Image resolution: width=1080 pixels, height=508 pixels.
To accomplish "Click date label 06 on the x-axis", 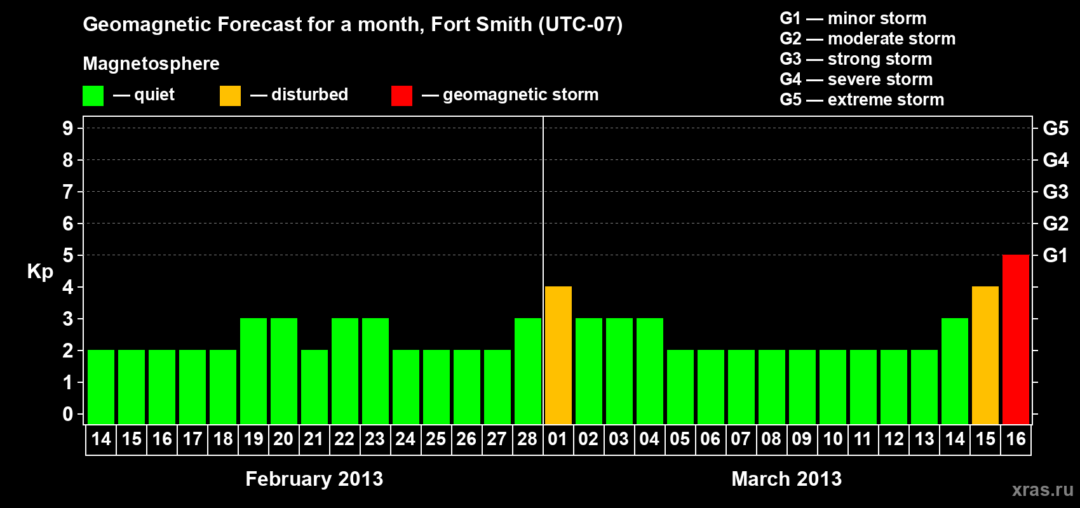I will pyautogui.click(x=710, y=439).
